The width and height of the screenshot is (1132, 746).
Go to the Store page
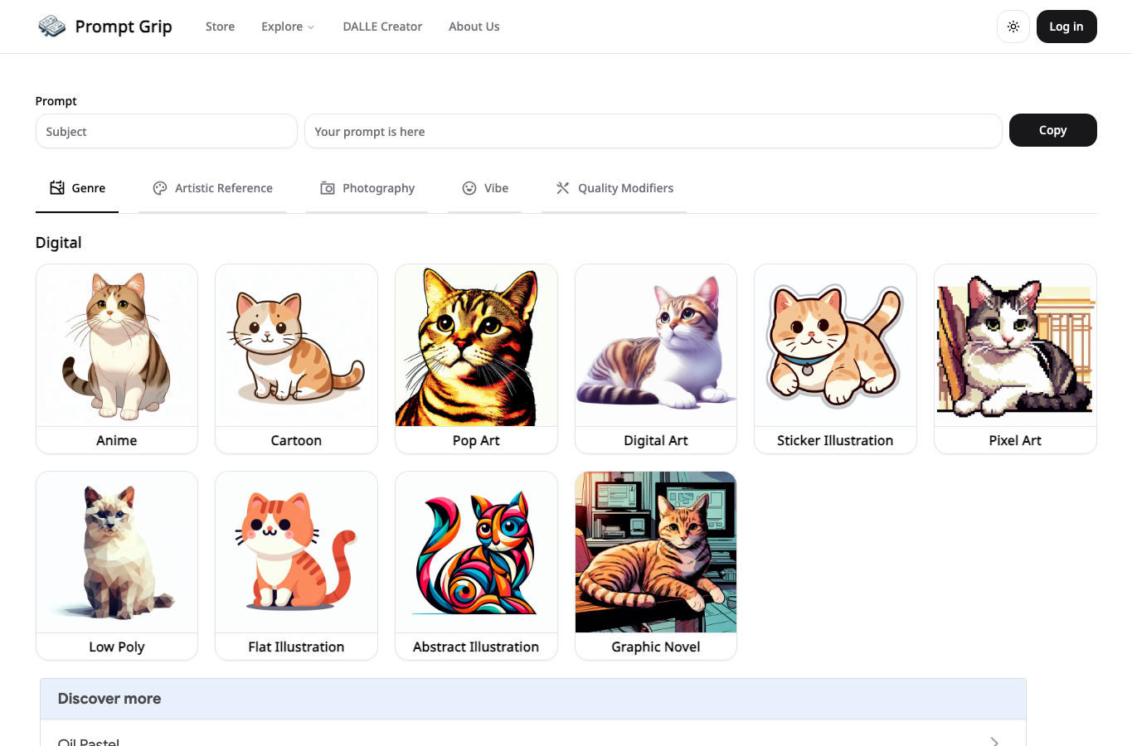tap(220, 27)
